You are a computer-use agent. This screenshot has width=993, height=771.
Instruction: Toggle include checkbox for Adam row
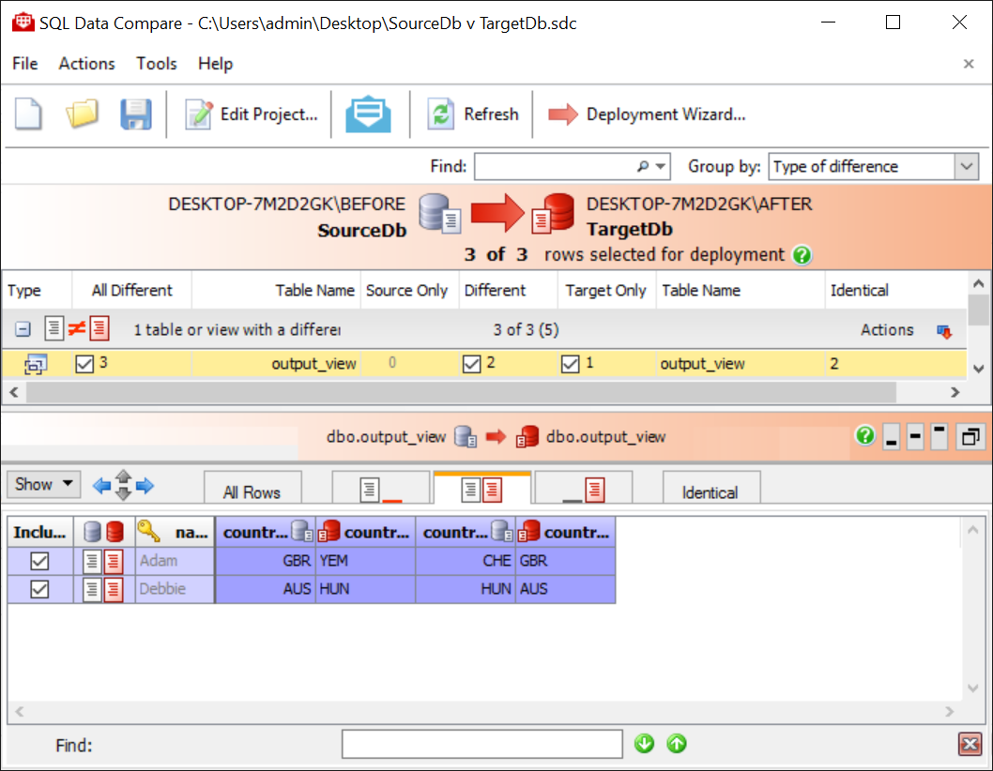(x=40, y=562)
